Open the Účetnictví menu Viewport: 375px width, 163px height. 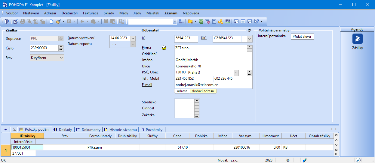[x=70, y=13]
